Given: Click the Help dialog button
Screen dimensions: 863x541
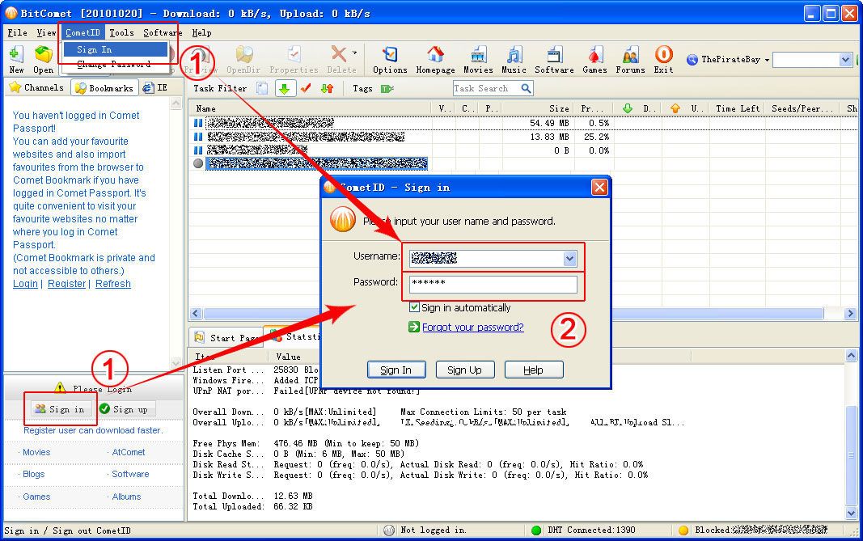Looking at the screenshot, I should [x=533, y=370].
